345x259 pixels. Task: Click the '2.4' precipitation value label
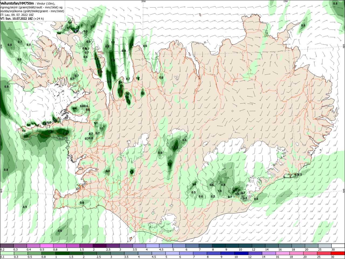pos(96,58)
